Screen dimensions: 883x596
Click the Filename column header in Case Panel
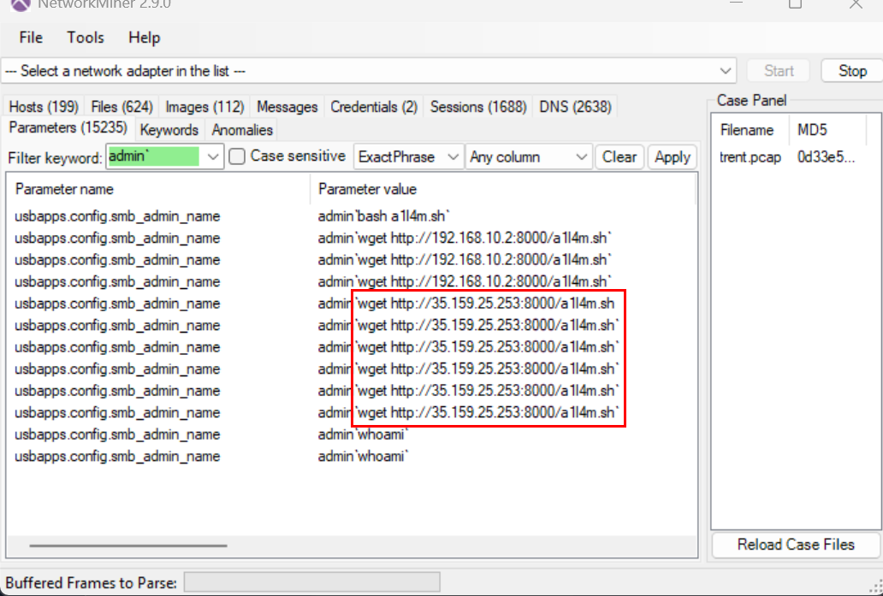coord(750,130)
